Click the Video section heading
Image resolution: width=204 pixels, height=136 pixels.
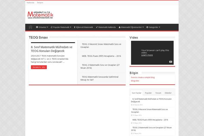[134, 37]
